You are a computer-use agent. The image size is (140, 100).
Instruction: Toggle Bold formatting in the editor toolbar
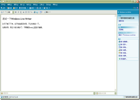tap(16, 12)
